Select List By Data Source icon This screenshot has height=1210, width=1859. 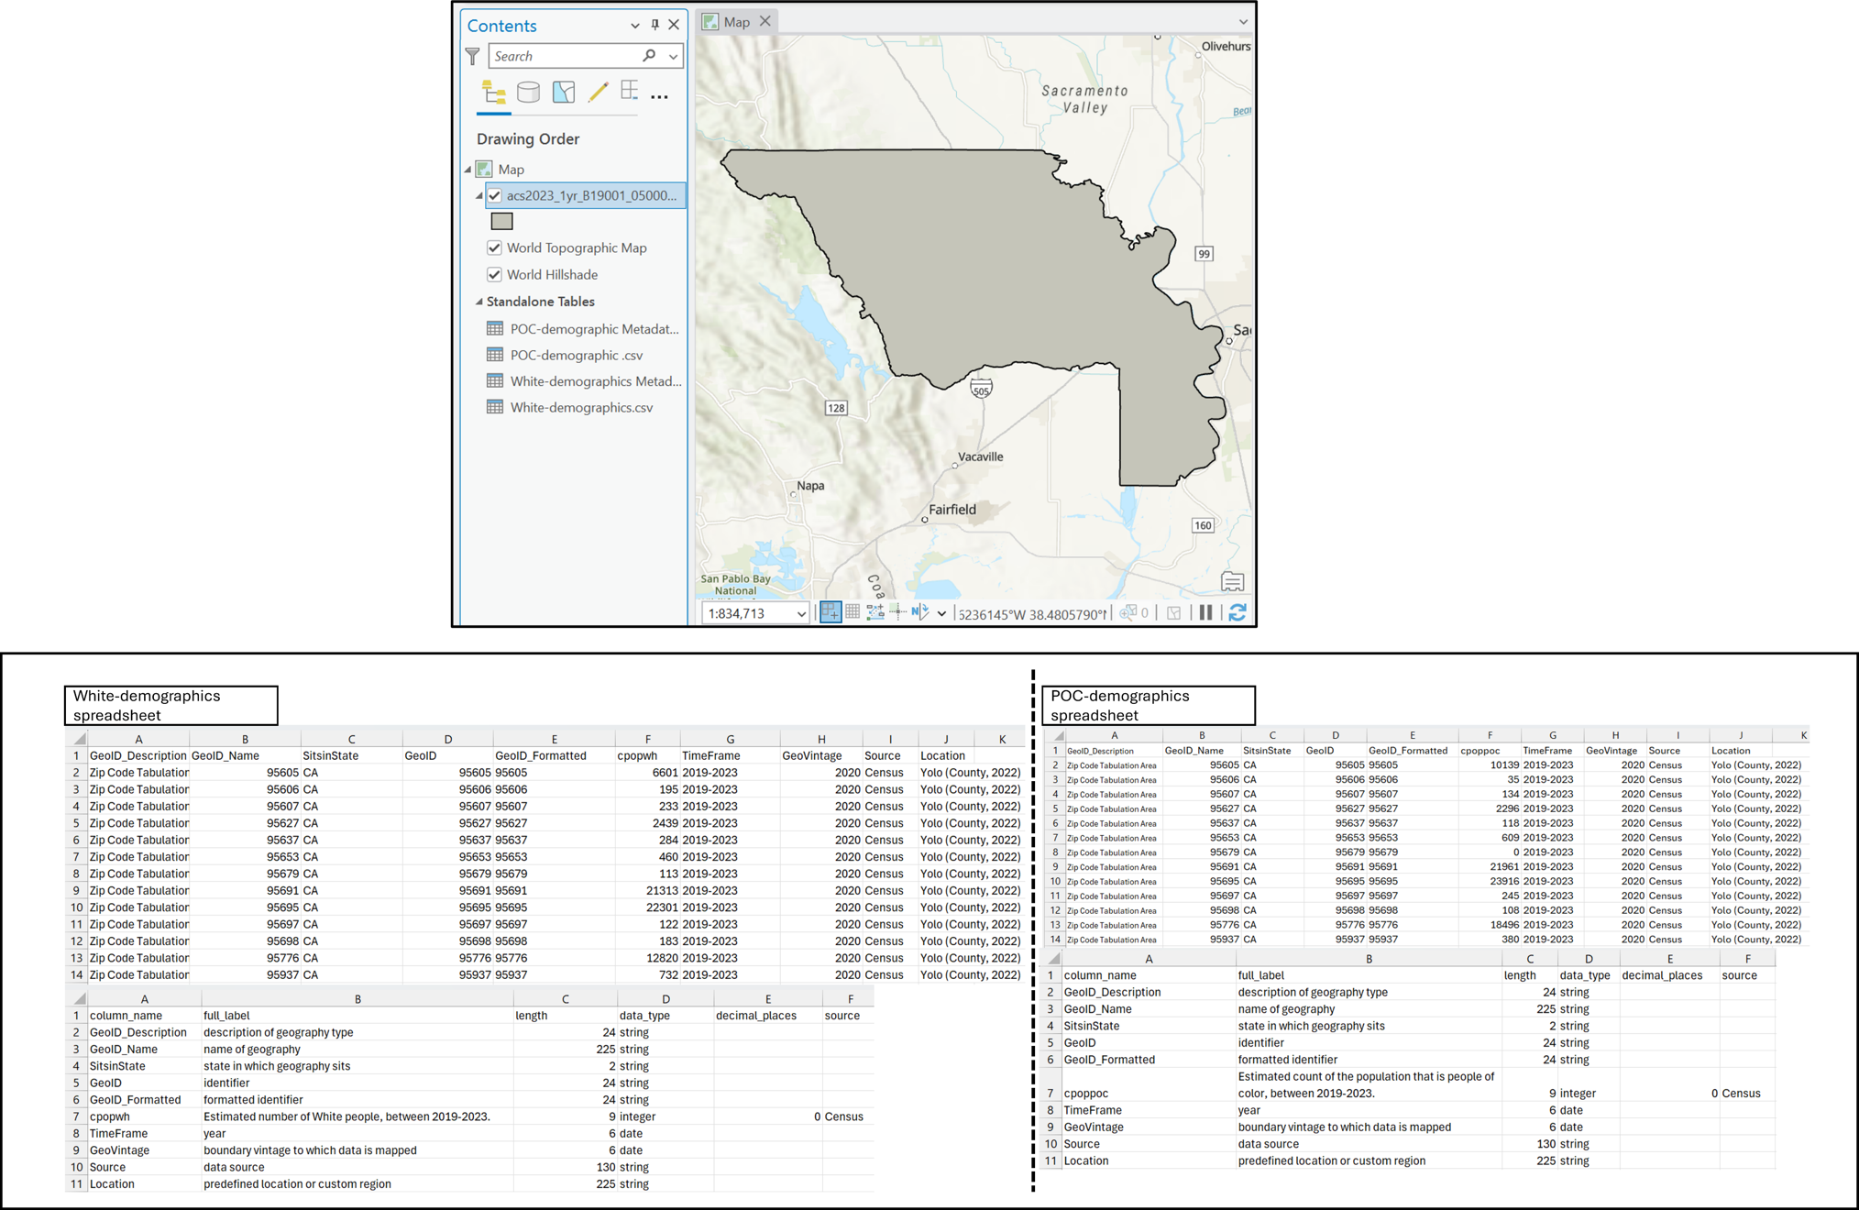(529, 93)
